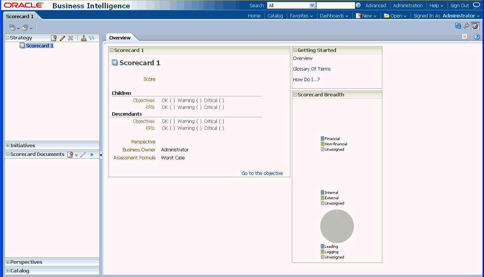The height and width of the screenshot is (277, 484).
Task: Collapse the Scorecard Documents pane
Action: [x=7, y=154]
